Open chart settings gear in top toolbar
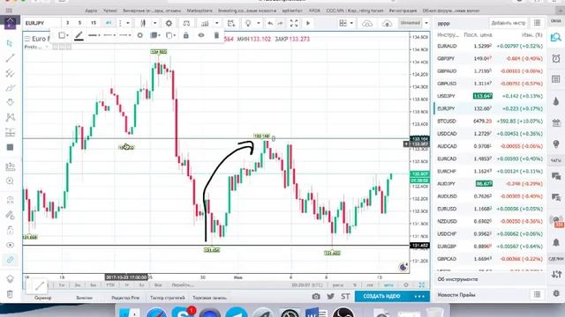 [x=169, y=24]
